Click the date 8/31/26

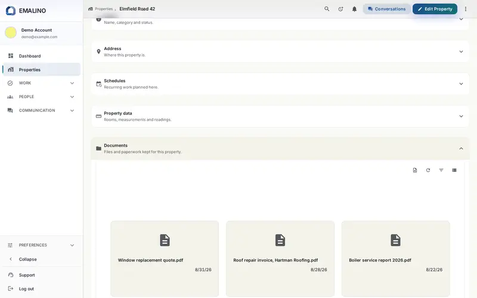203,270
